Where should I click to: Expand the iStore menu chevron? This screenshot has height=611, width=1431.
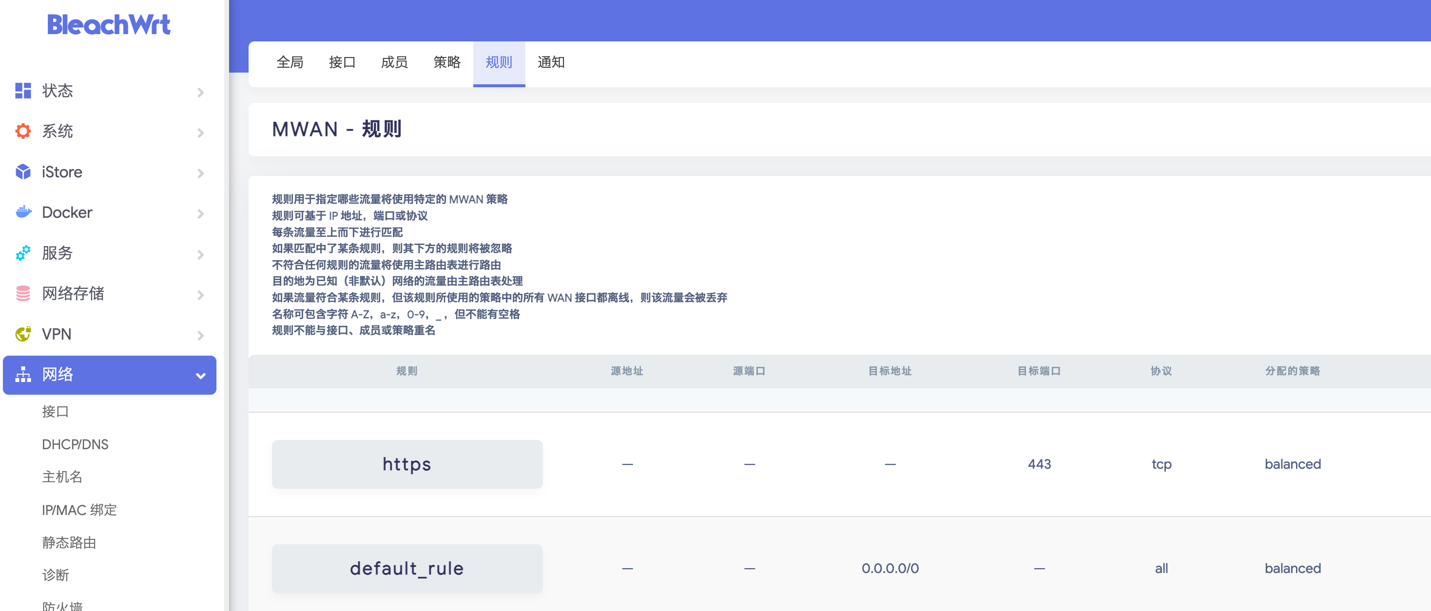(200, 173)
